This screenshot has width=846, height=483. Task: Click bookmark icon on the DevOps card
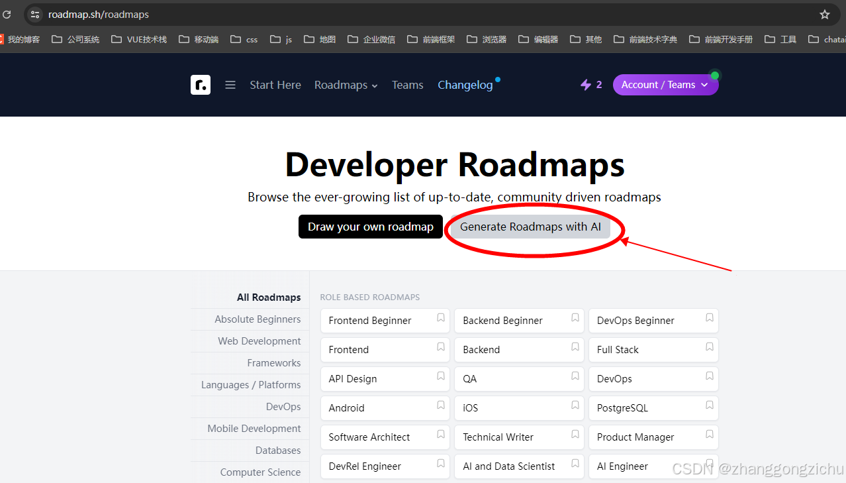710,376
